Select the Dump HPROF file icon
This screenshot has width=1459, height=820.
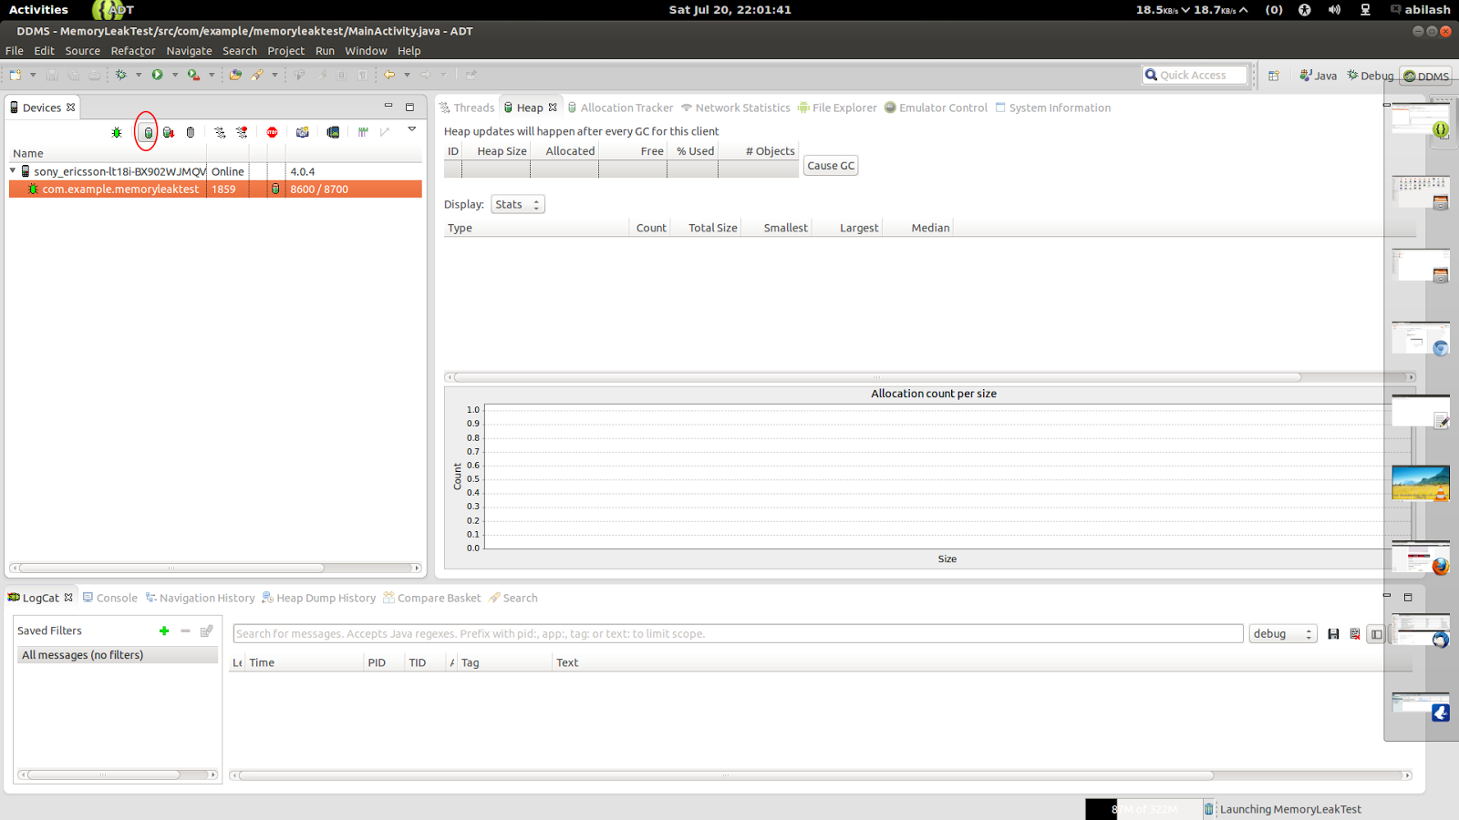coord(169,131)
